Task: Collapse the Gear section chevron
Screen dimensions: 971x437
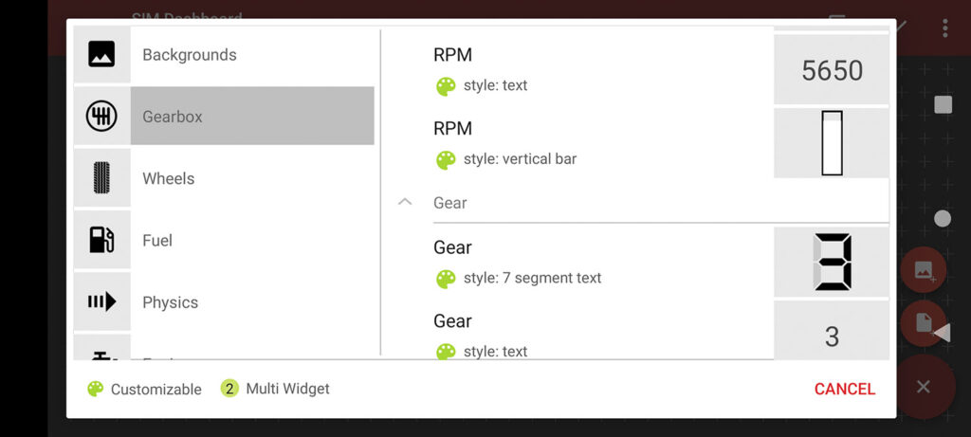Action: [405, 202]
